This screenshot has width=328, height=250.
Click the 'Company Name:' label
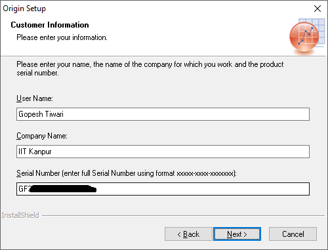[42, 136]
